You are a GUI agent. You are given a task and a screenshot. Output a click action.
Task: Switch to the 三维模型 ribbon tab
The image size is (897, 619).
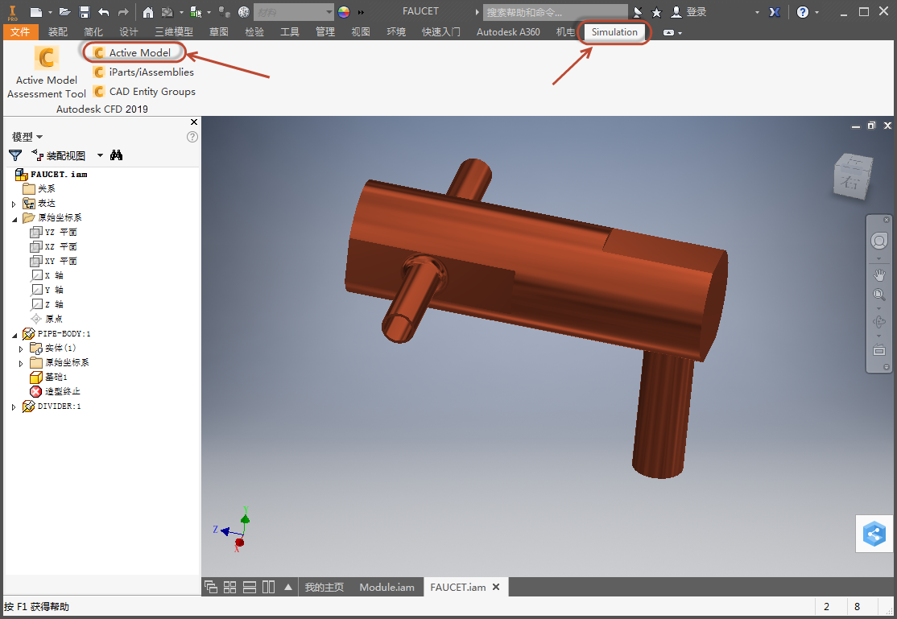point(174,32)
